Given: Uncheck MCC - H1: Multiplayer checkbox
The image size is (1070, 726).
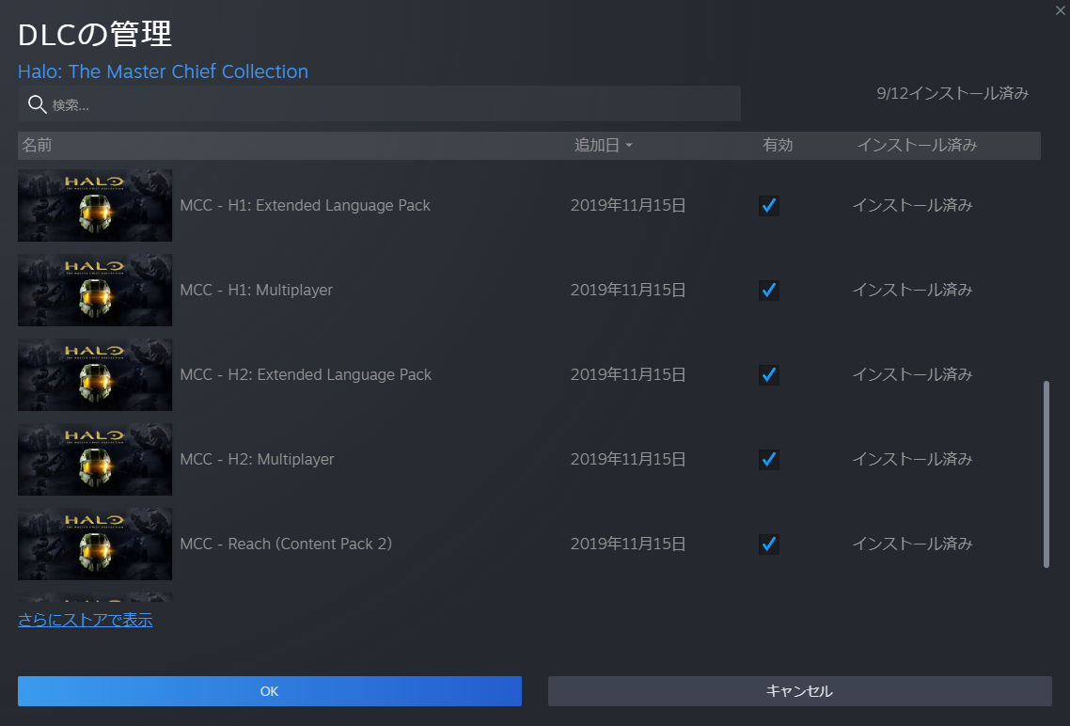Looking at the screenshot, I should point(769,290).
